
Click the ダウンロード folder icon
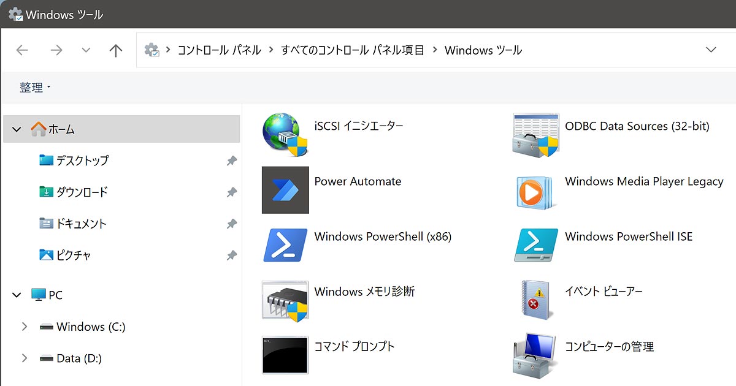click(47, 192)
